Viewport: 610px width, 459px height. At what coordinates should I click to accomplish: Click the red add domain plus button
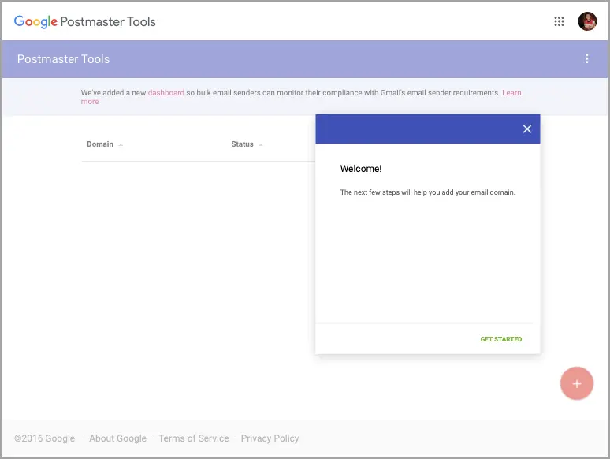(x=577, y=383)
